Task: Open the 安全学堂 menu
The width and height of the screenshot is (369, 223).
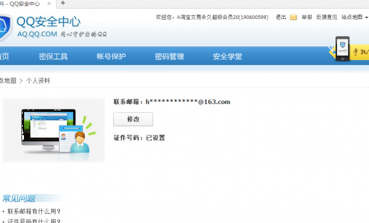Action: click(228, 56)
